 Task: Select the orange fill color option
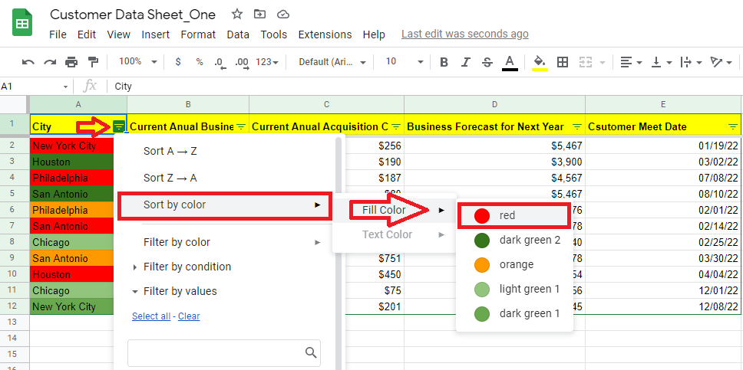click(x=514, y=264)
